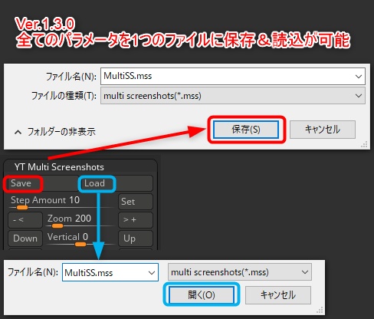Adjust the Step Amount 10 slider

tap(61, 202)
